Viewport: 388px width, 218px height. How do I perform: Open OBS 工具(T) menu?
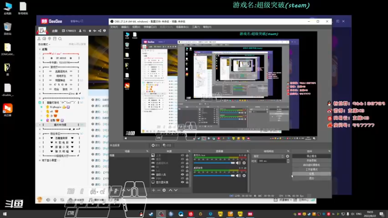196,27
